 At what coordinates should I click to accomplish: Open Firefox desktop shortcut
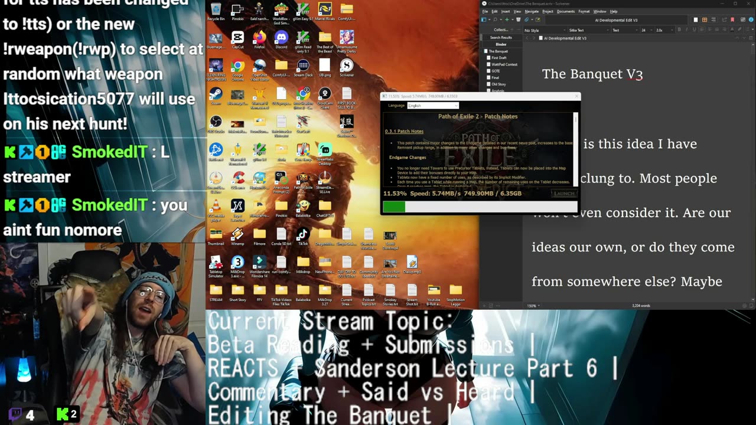pyautogui.click(x=259, y=40)
